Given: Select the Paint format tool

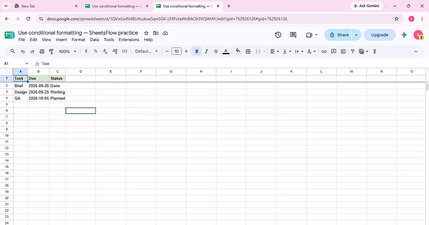Looking at the screenshot, I should tap(51, 51).
